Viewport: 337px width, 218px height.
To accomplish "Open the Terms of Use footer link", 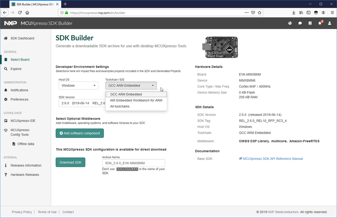I will [x=47, y=212].
